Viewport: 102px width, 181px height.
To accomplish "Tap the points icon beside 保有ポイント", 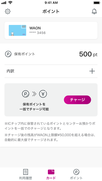I will pos(8,54).
